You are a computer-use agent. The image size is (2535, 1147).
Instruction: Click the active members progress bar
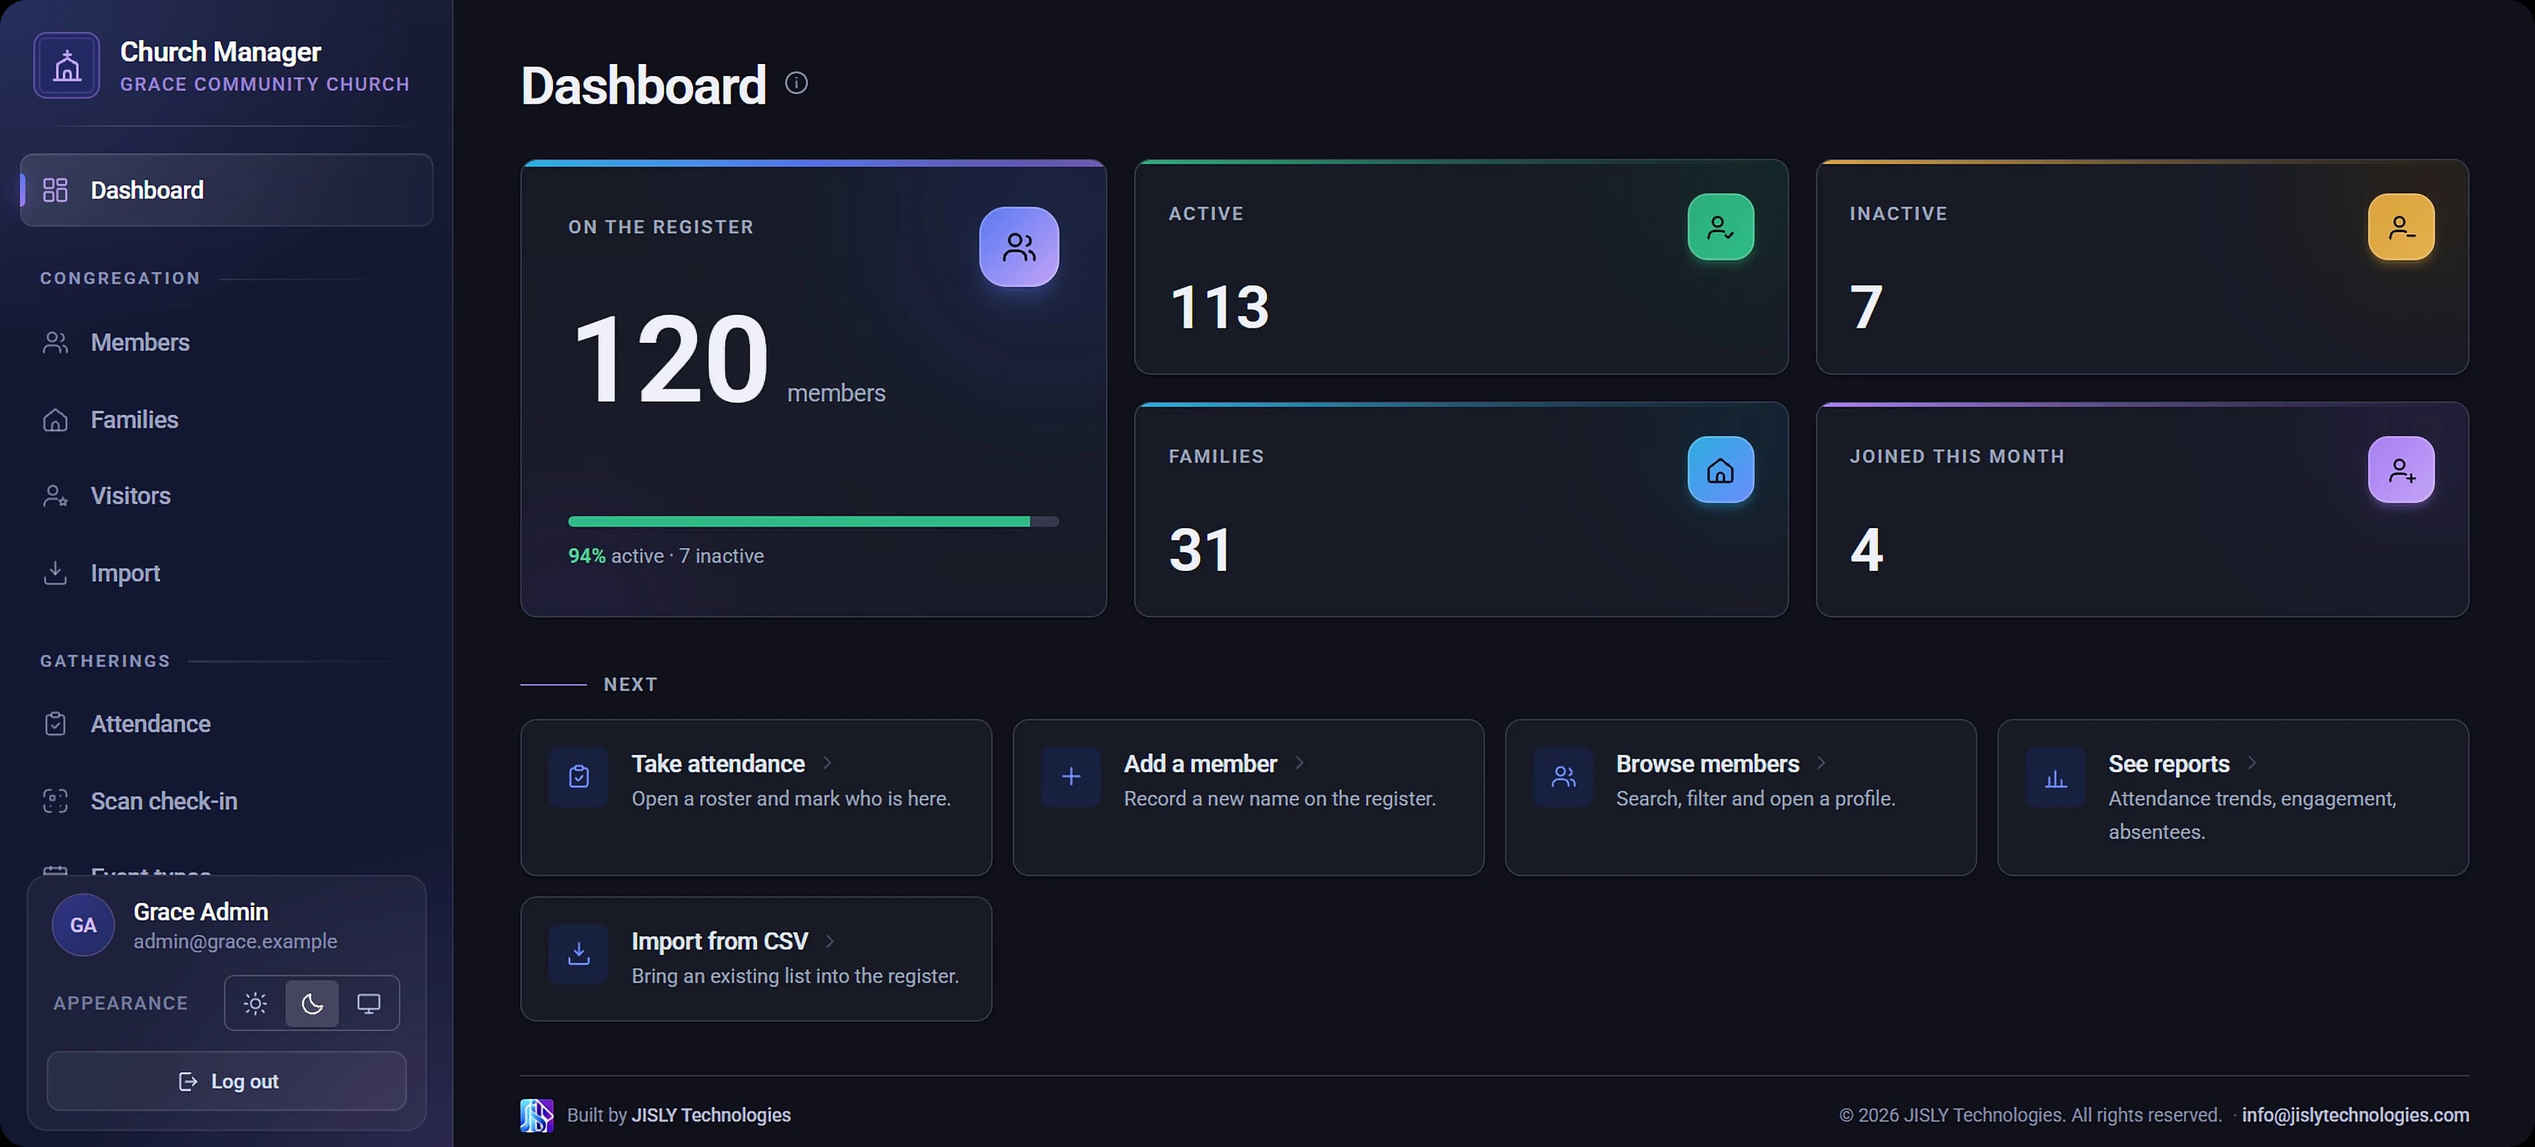point(813,521)
